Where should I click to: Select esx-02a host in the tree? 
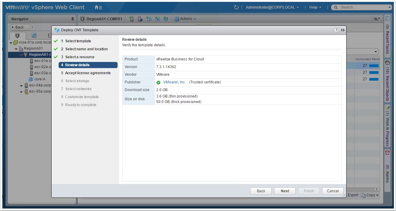pos(40,67)
